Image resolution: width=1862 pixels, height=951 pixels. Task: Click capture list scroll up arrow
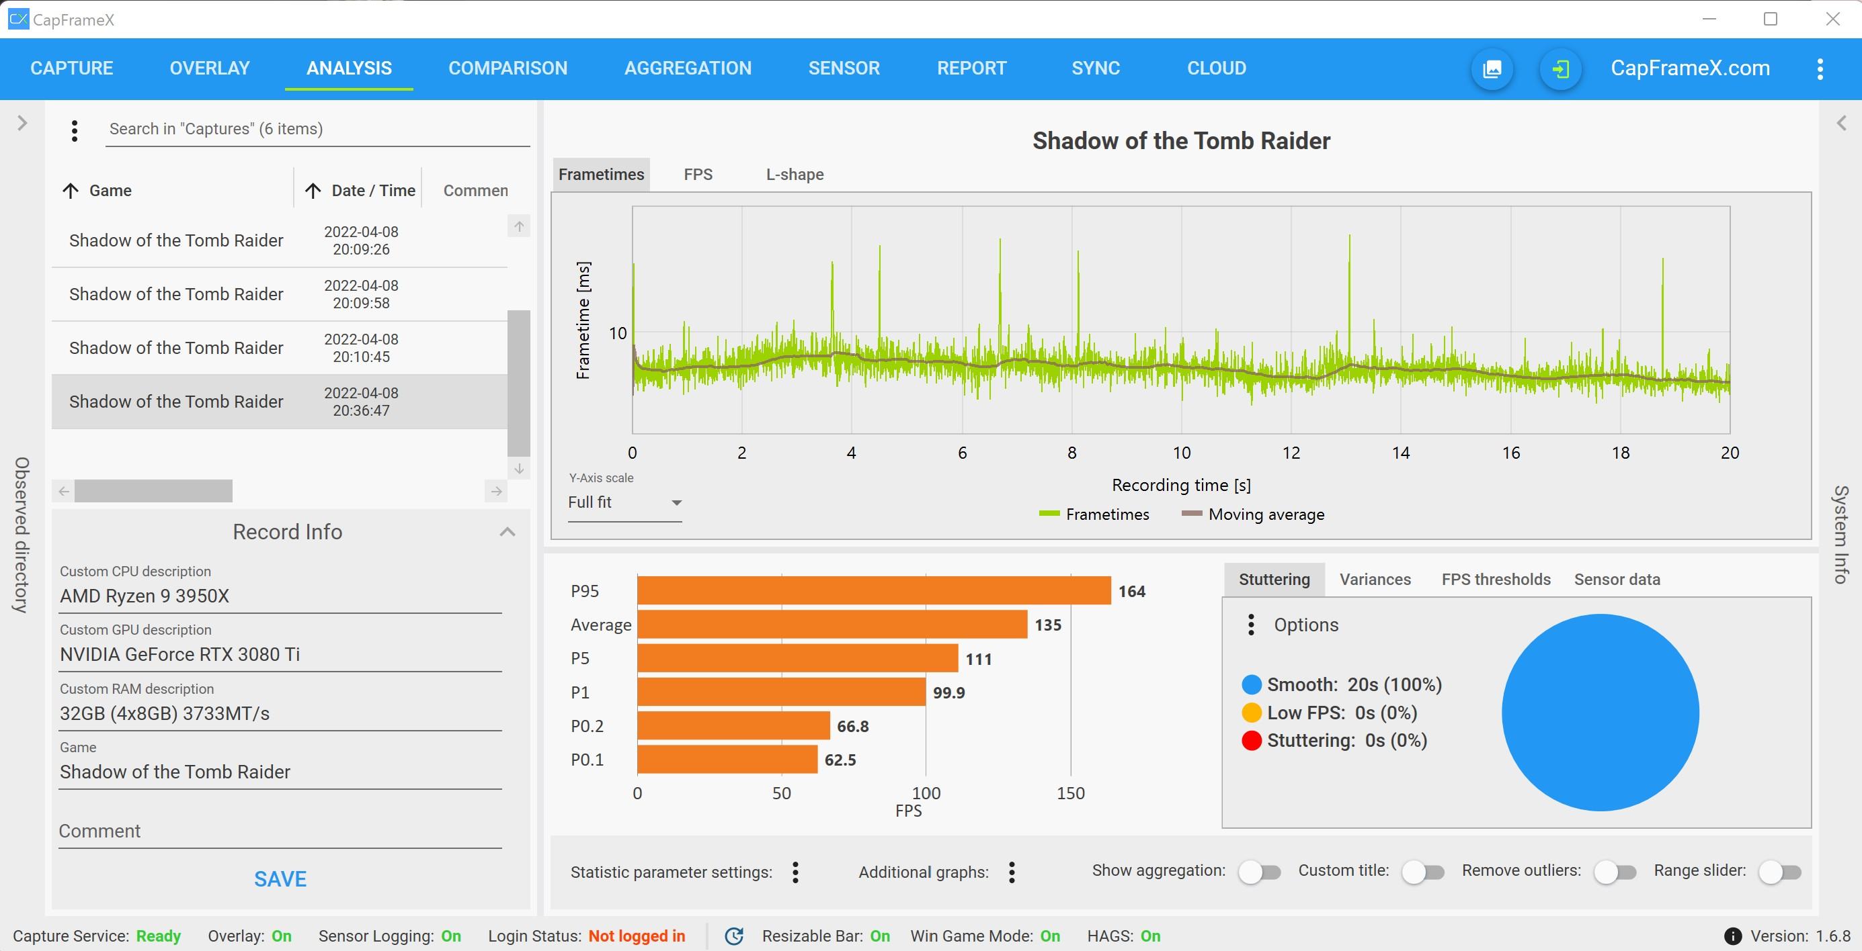click(519, 226)
